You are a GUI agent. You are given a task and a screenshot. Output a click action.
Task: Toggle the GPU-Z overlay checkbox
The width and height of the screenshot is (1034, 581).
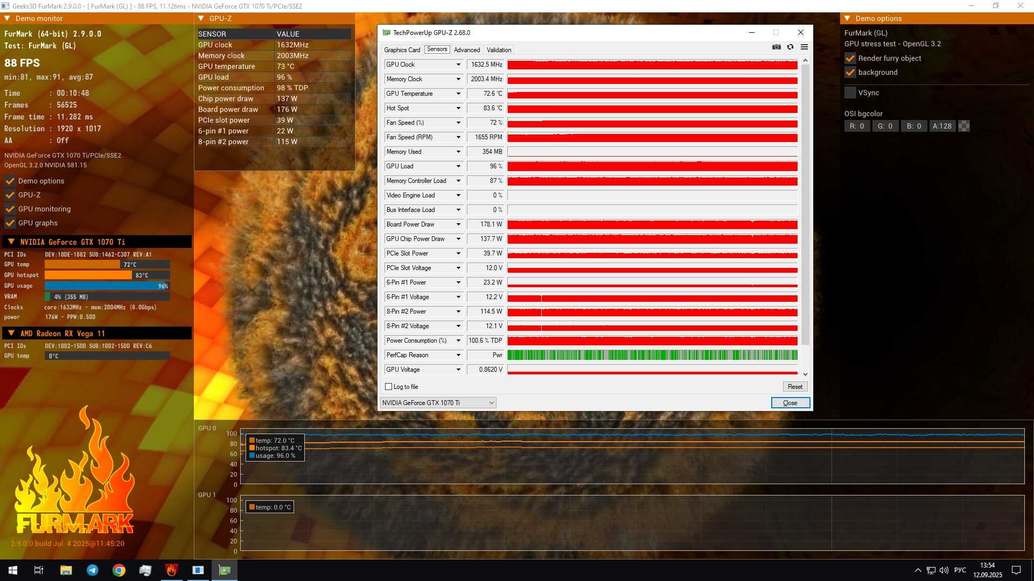10,195
